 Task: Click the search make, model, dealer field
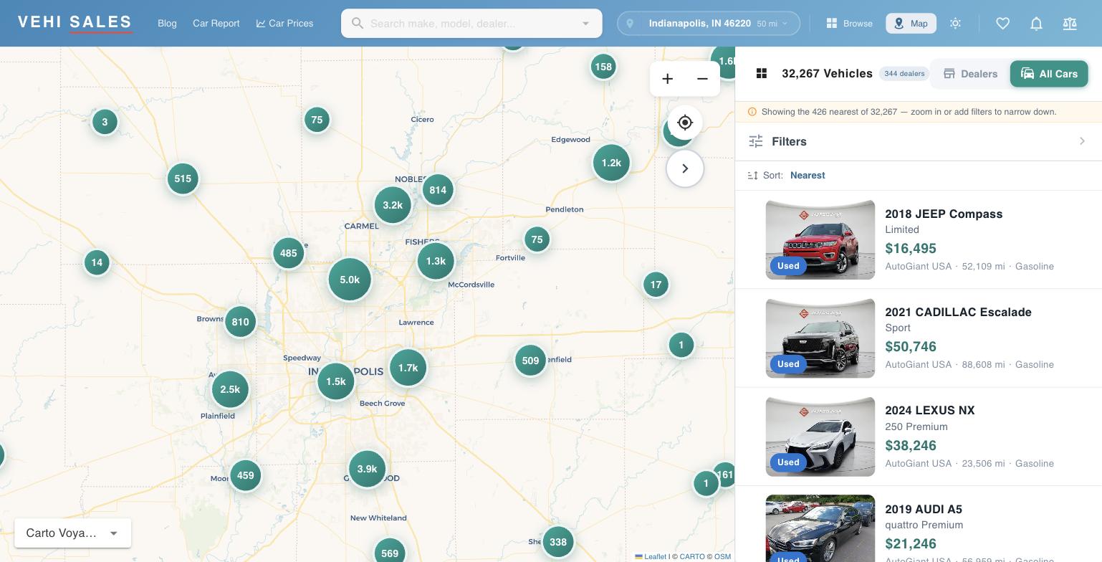[471, 24]
